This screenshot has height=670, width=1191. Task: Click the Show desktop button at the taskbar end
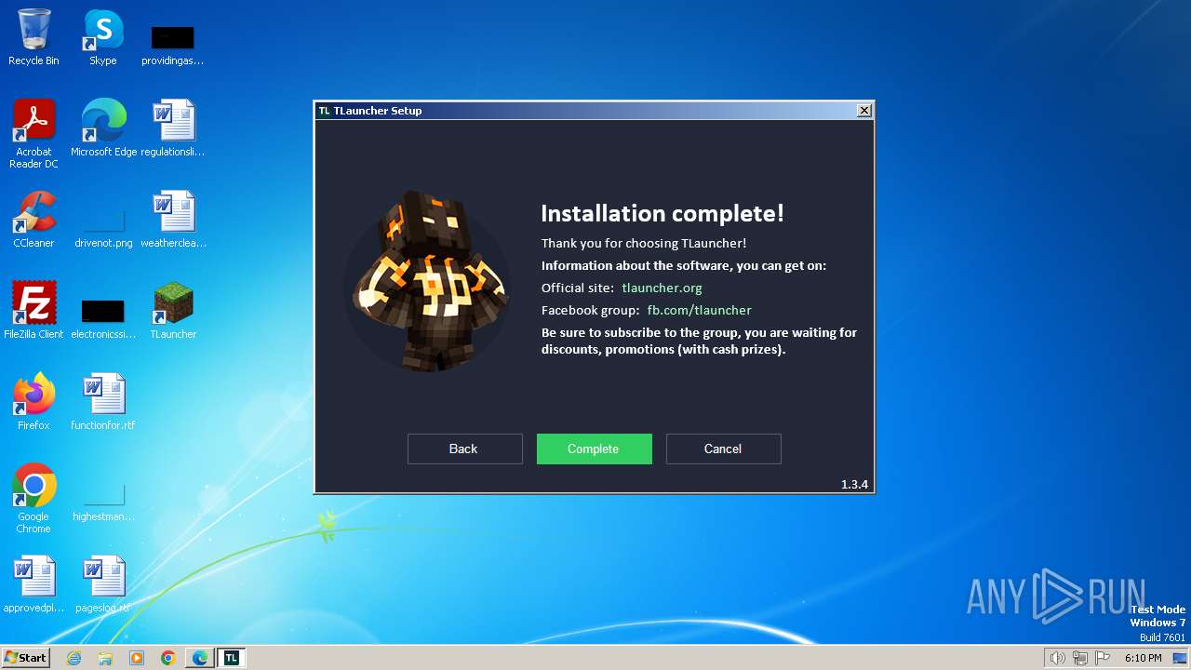(1181, 658)
